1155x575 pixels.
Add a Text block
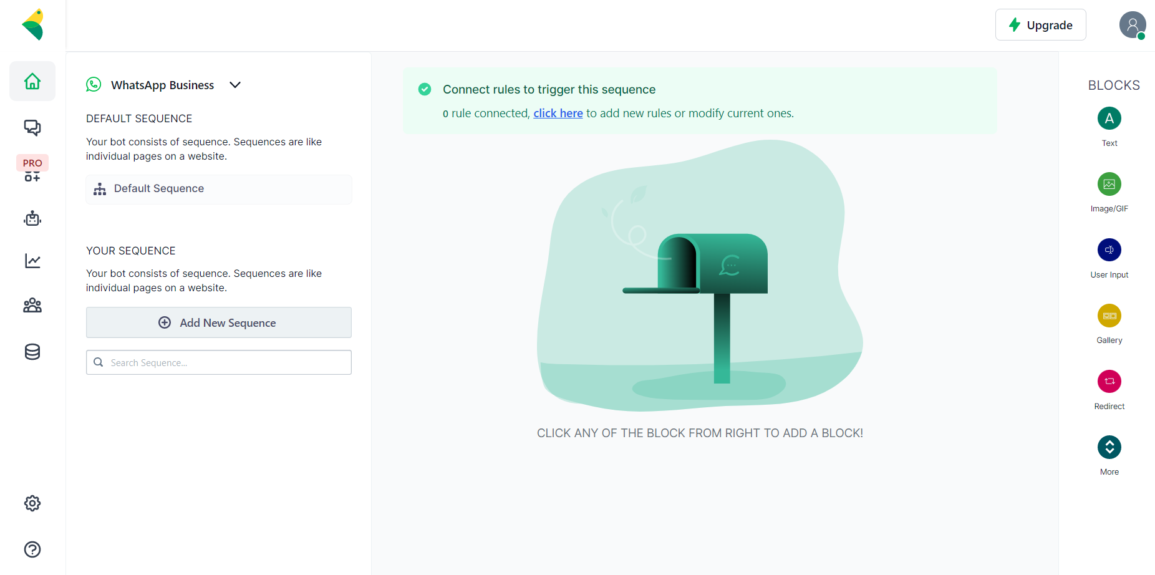tap(1109, 118)
